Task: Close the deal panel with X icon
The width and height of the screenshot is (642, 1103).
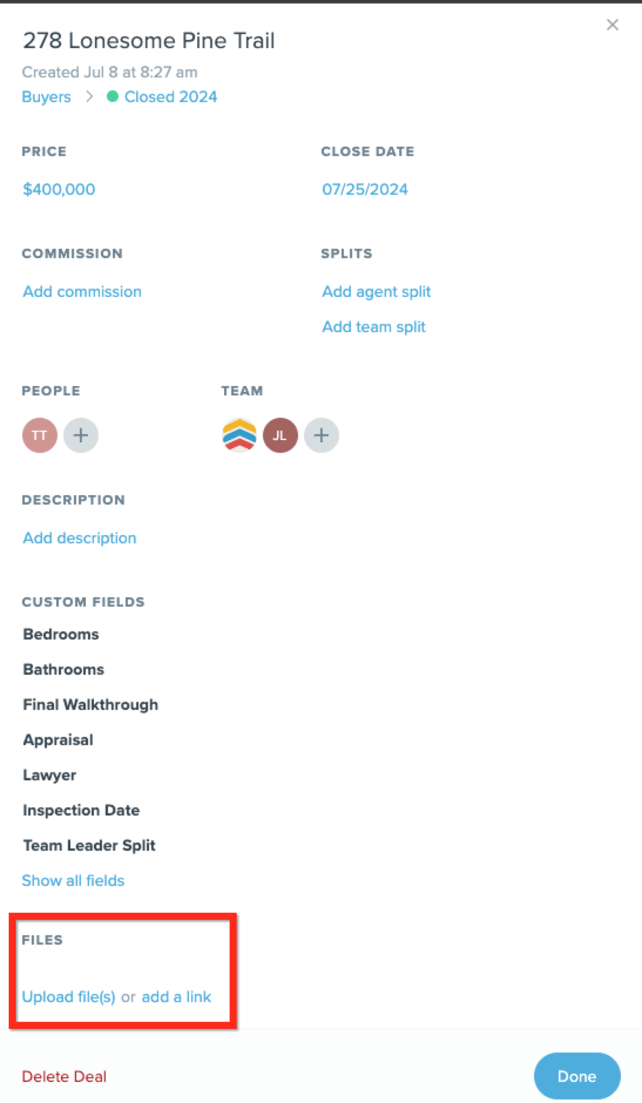Action: (612, 25)
